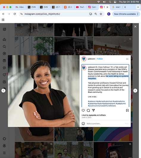Click the June 5, 2022 post date
The height and width of the screenshot is (158, 141).
[86, 117]
